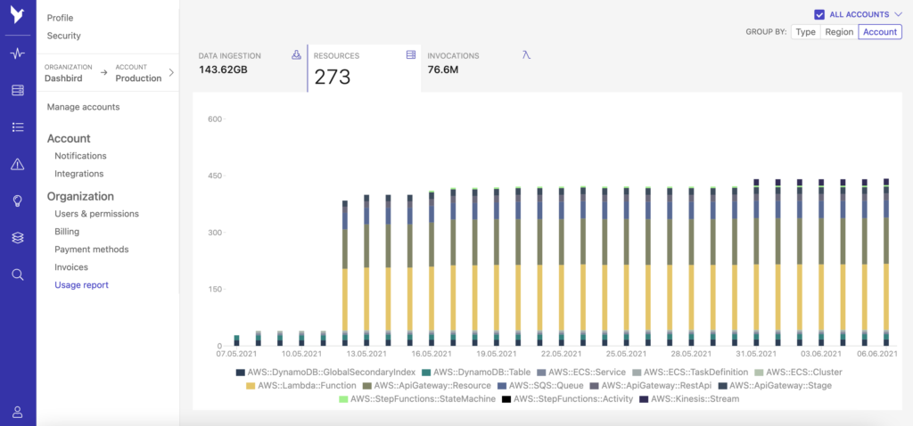Image resolution: width=913 pixels, height=426 pixels.
Task: Toggle the All Accounts checkbox
Action: click(x=819, y=14)
